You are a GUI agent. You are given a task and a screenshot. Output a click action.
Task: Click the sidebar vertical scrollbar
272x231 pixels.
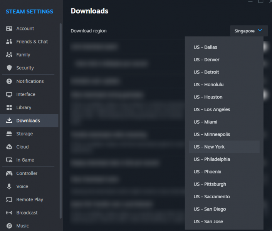[x=60, y=121]
